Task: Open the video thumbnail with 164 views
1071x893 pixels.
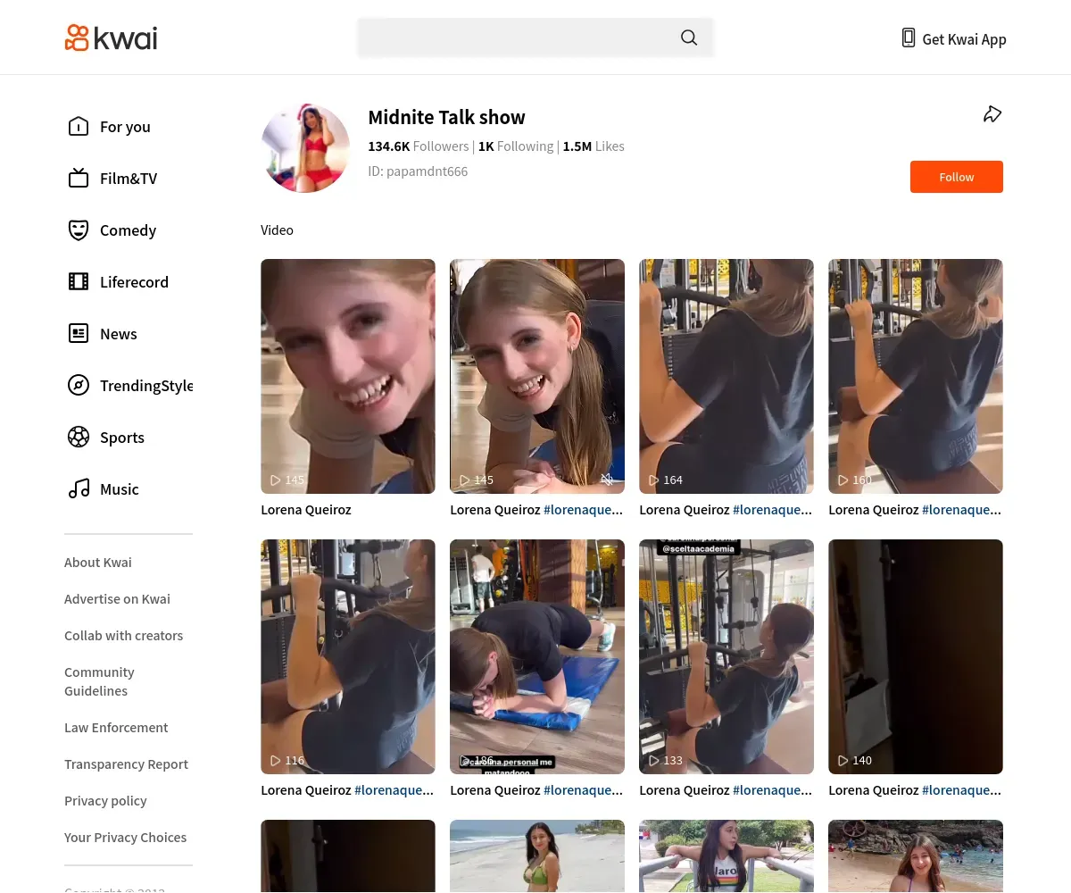Action: click(726, 376)
